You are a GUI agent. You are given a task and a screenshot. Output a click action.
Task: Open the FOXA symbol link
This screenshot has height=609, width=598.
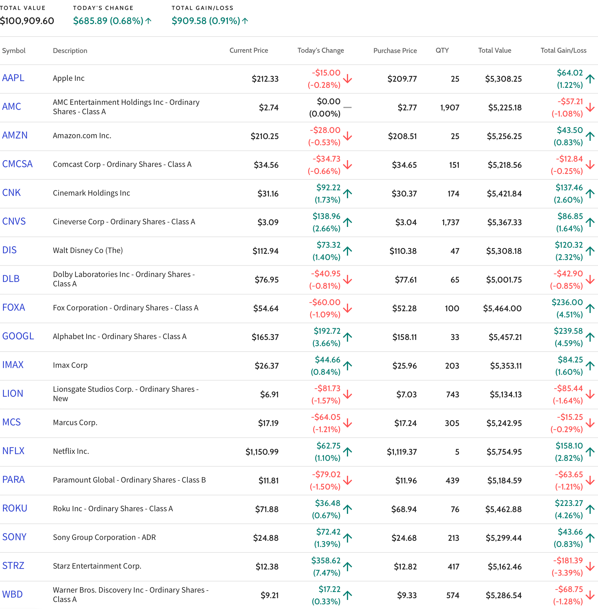point(13,308)
